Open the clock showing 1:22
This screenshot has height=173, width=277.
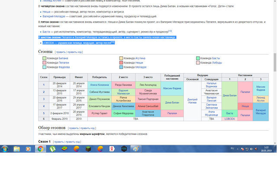point(266,149)
